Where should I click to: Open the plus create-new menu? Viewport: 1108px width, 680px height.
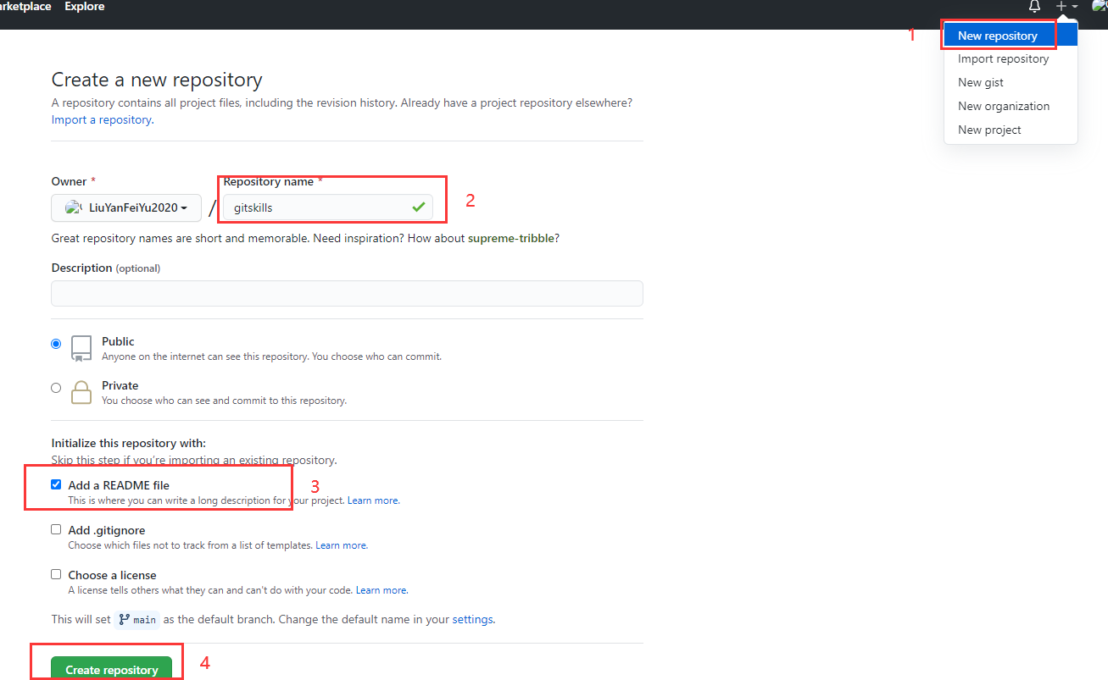pyautogui.click(x=1066, y=7)
